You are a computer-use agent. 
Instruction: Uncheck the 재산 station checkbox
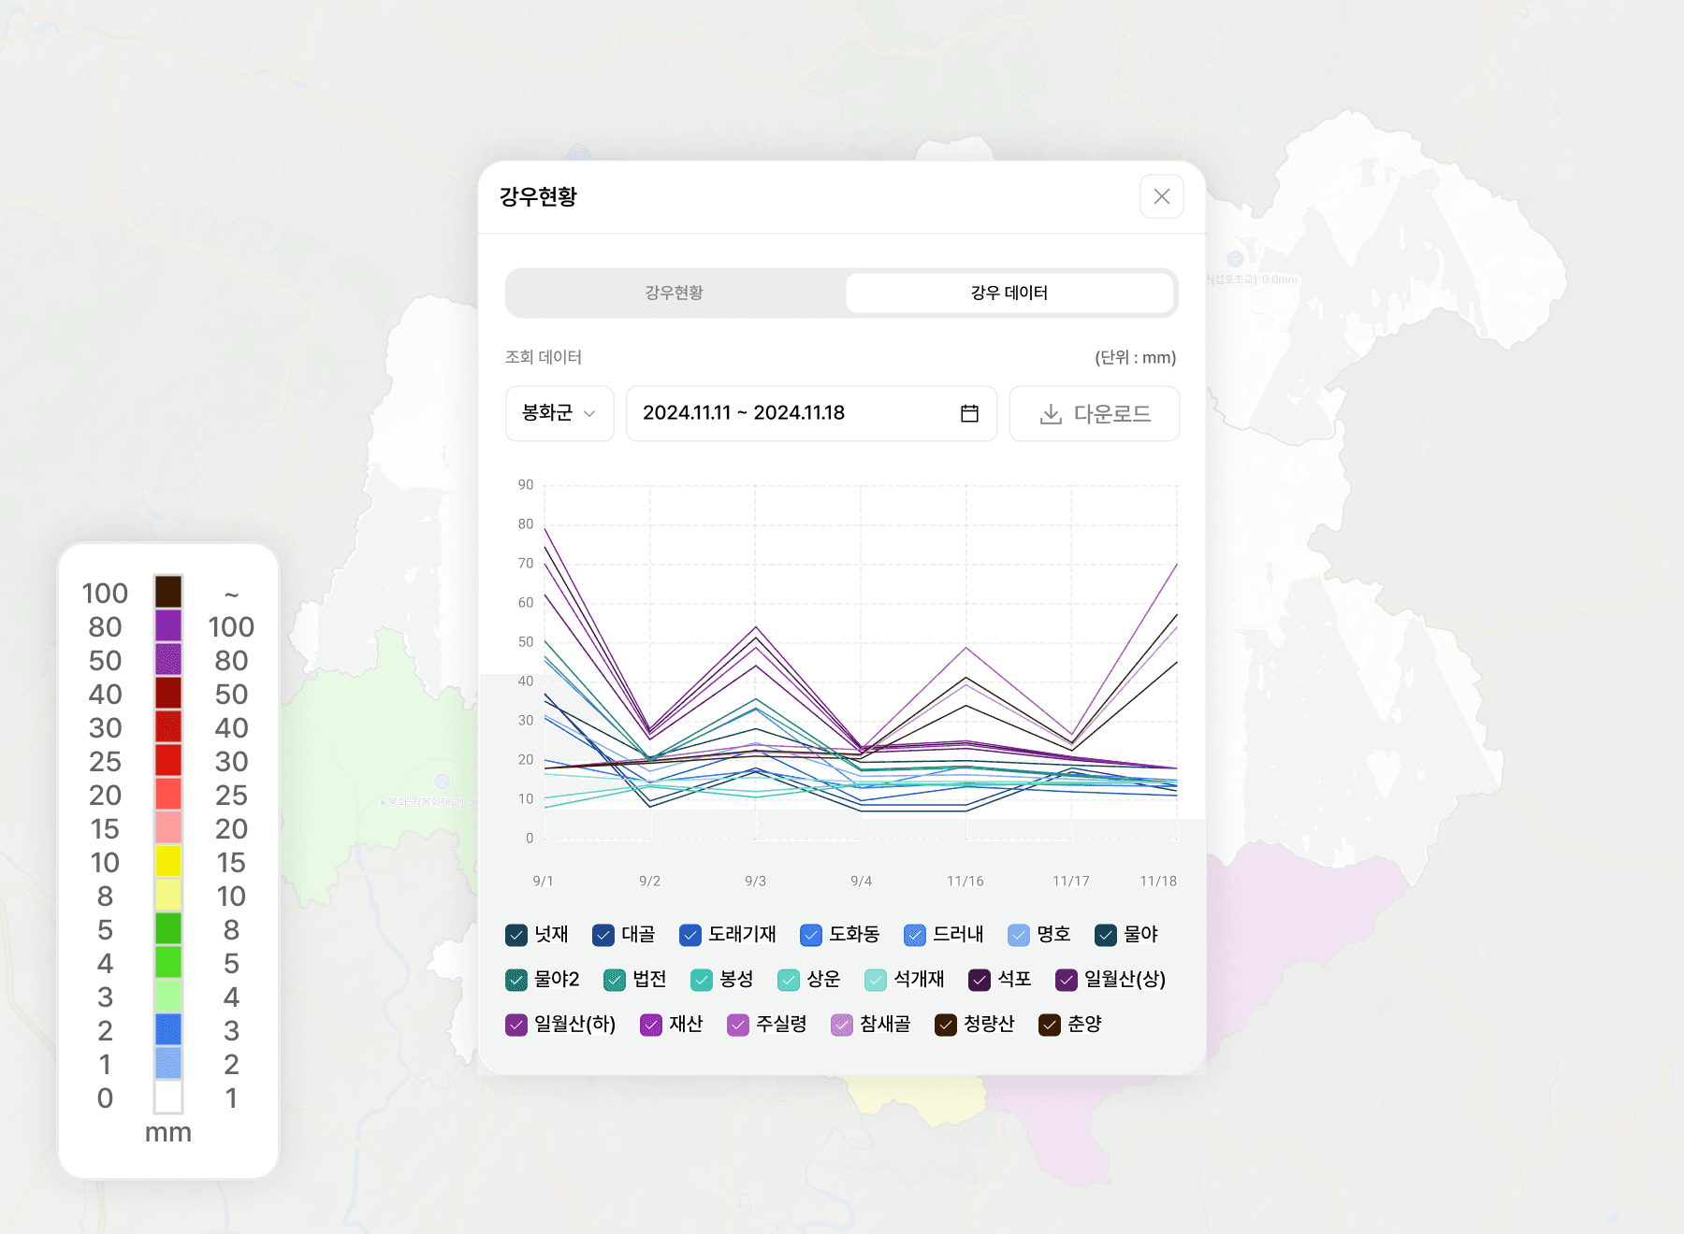[651, 1025]
